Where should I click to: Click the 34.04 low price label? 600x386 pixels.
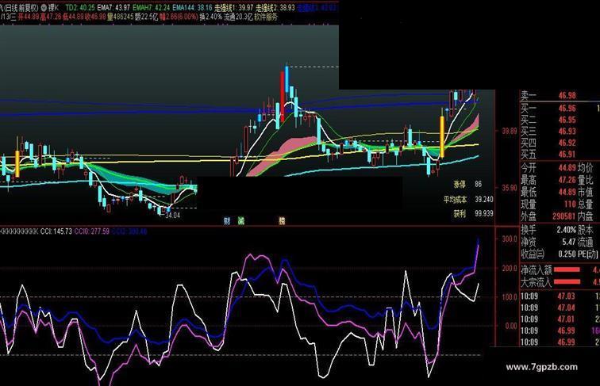[x=172, y=215]
